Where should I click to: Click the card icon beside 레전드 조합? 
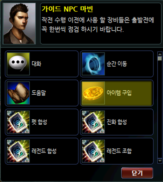click(x=93, y=151)
